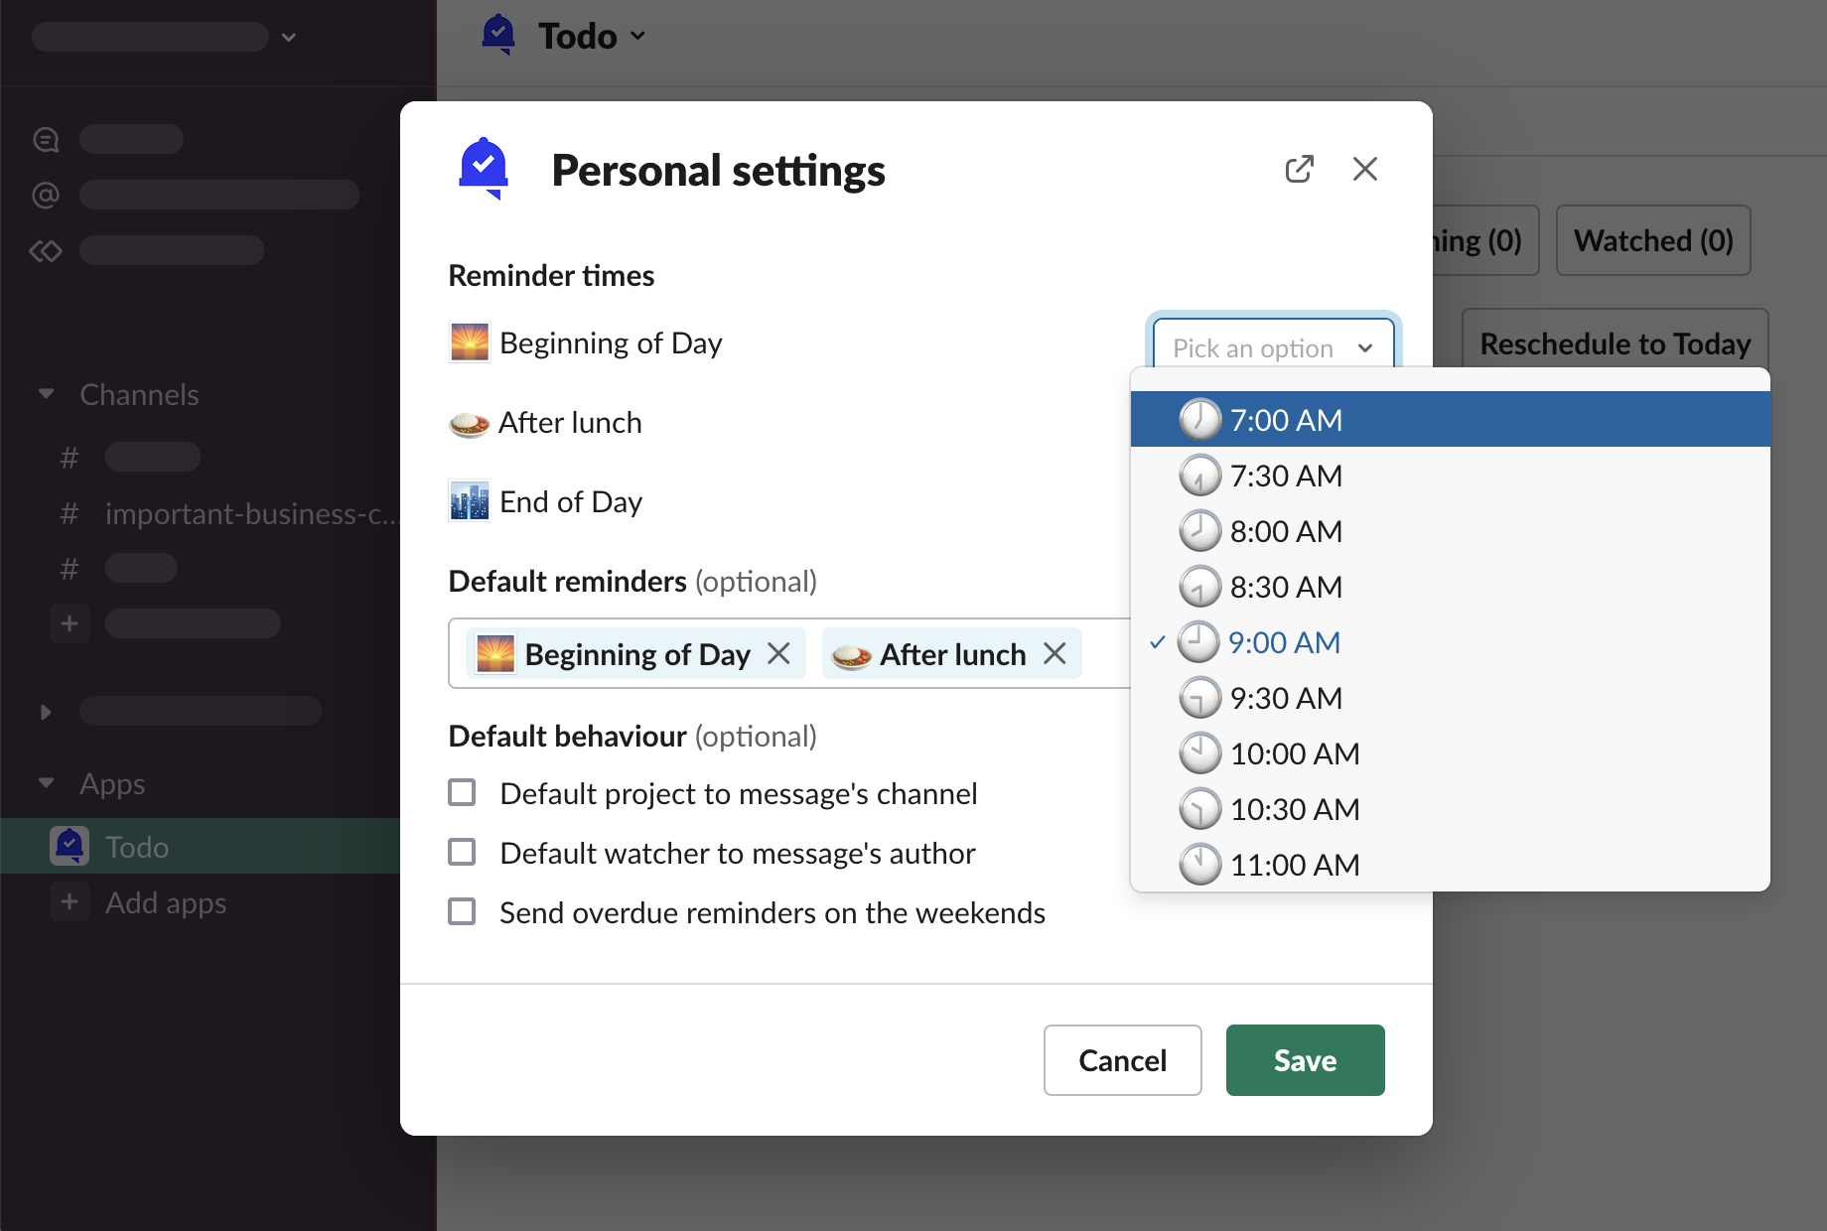The height and width of the screenshot is (1231, 1827).
Task: Click the Todo bell icon in header
Action: pyautogui.click(x=497, y=36)
